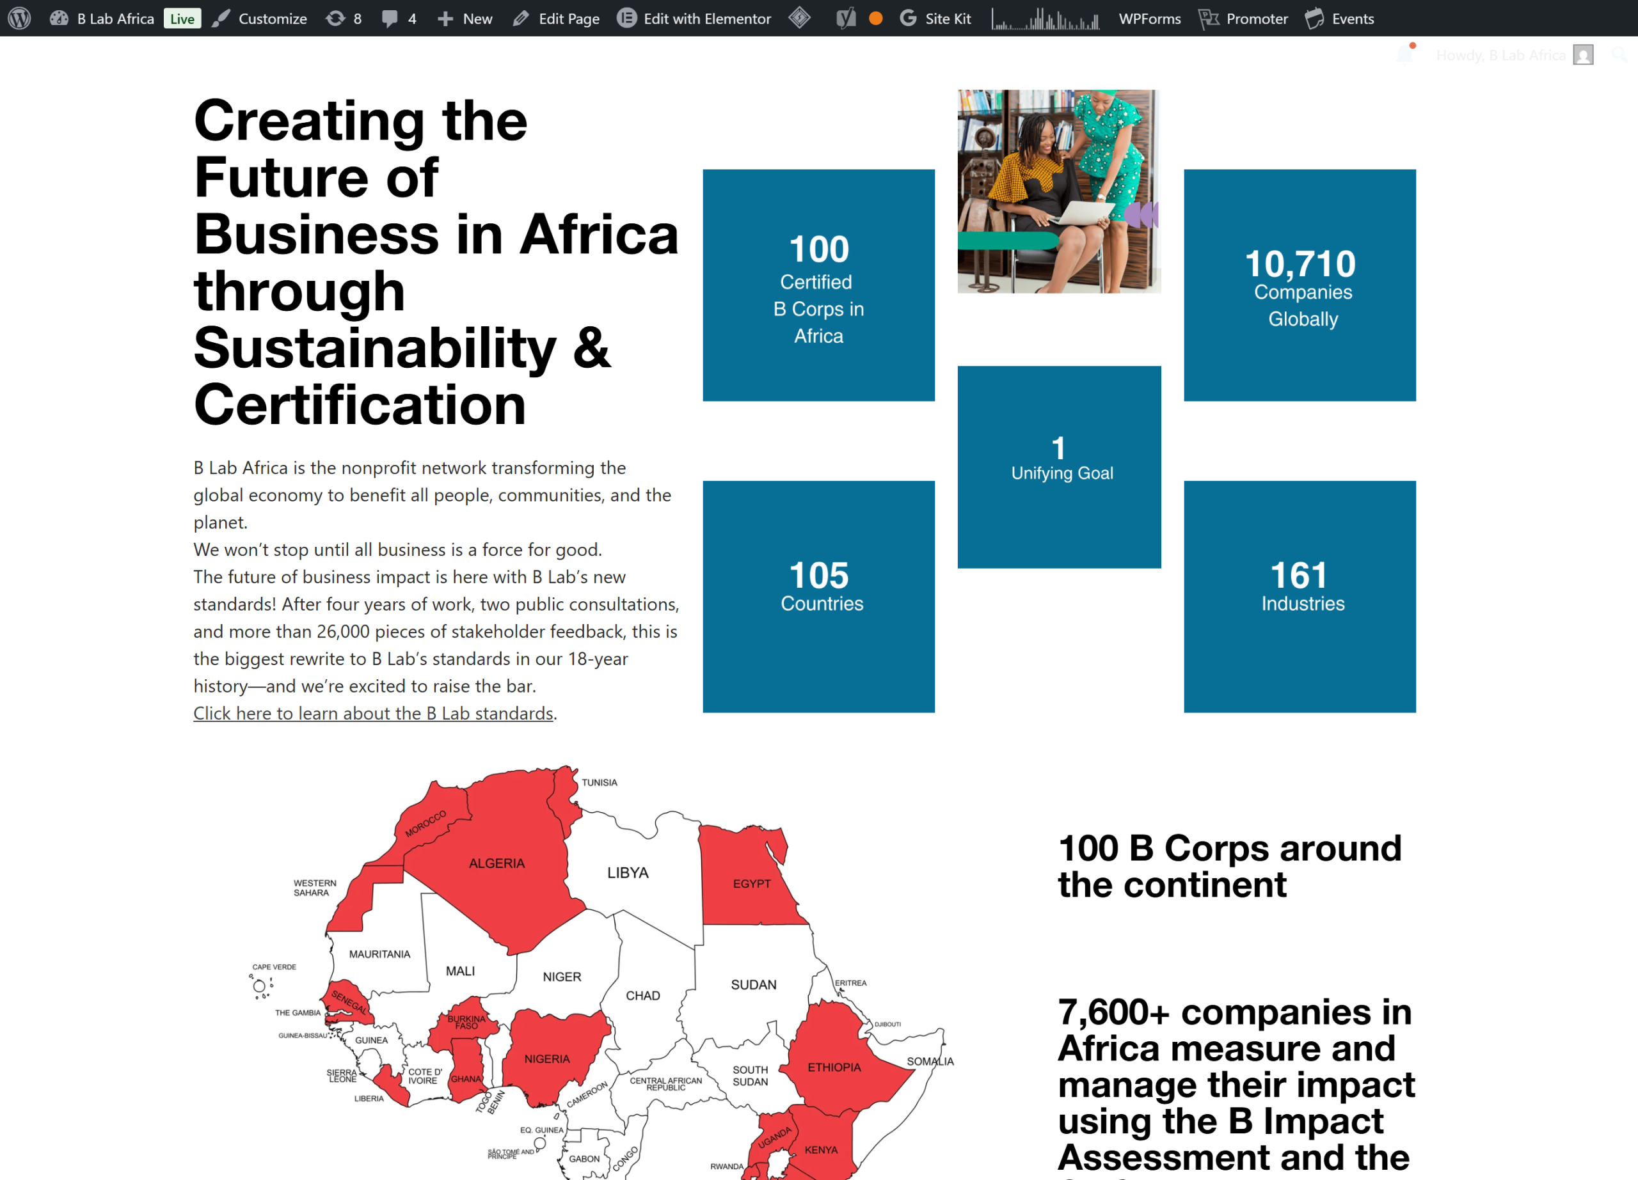The width and height of the screenshot is (1638, 1180).
Task: Select Sudan on the Africa map
Action: click(x=753, y=984)
